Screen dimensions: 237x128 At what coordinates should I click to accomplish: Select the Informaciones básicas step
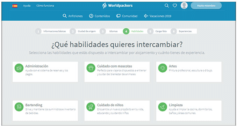tap(55, 31)
